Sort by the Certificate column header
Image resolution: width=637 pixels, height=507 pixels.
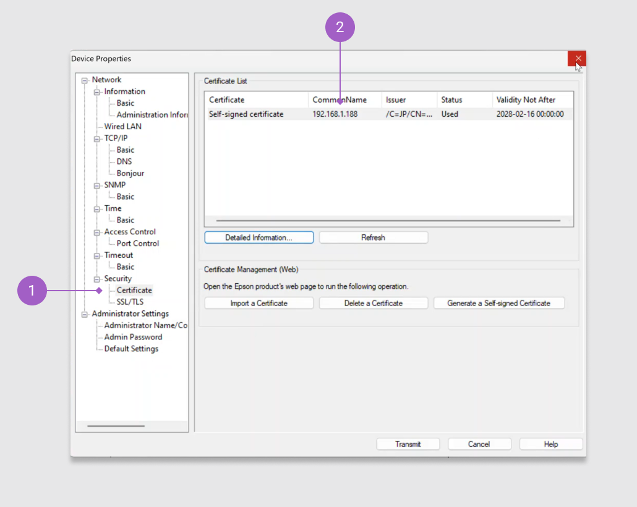coord(256,100)
